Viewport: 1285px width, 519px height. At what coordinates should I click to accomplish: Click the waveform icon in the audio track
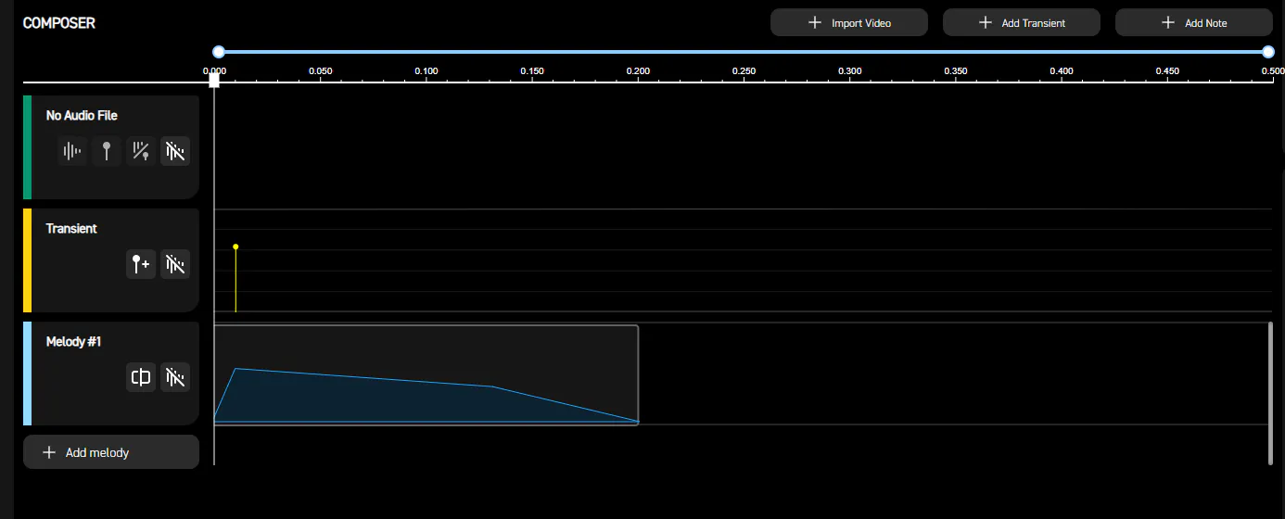(72, 151)
